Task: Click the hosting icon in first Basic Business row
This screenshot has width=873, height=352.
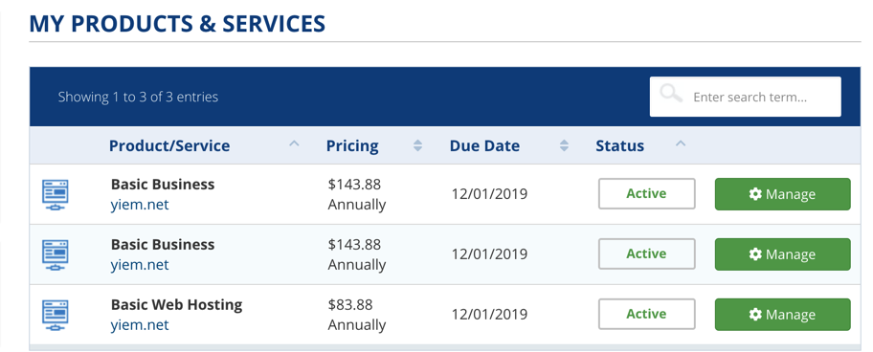Action: tap(56, 194)
